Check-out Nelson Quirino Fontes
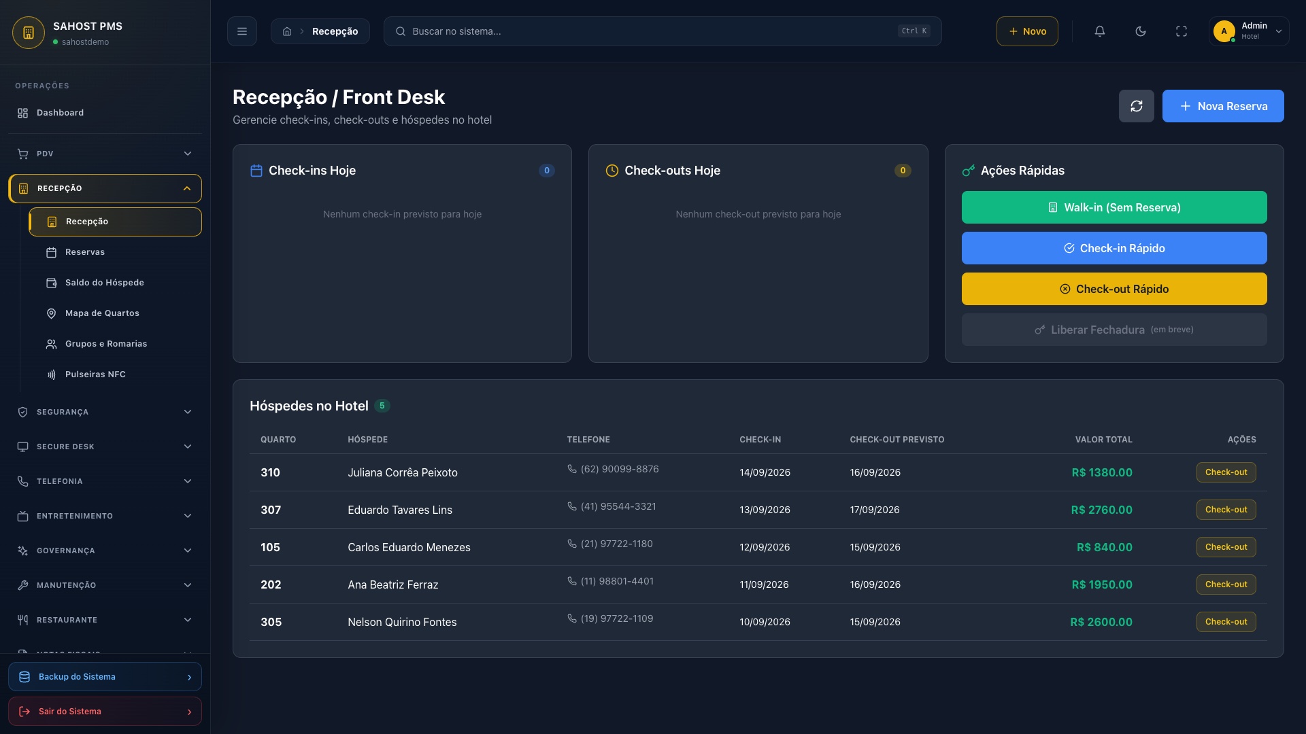This screenshot has height=734, width=1306. click(1226, 622)
